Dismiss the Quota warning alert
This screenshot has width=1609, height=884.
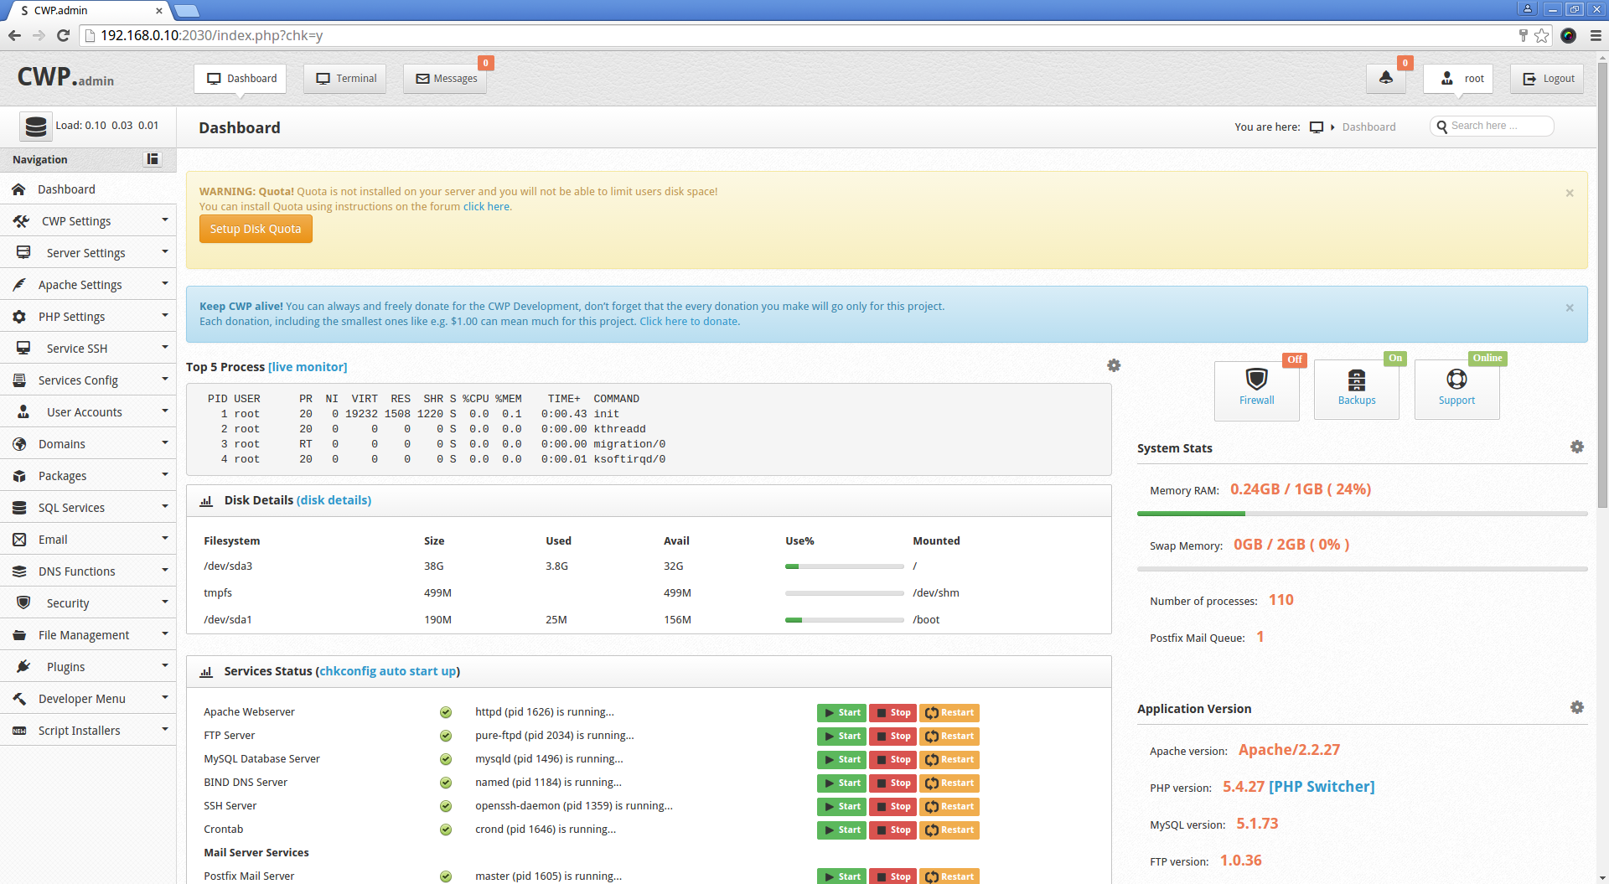(1570, 194)
